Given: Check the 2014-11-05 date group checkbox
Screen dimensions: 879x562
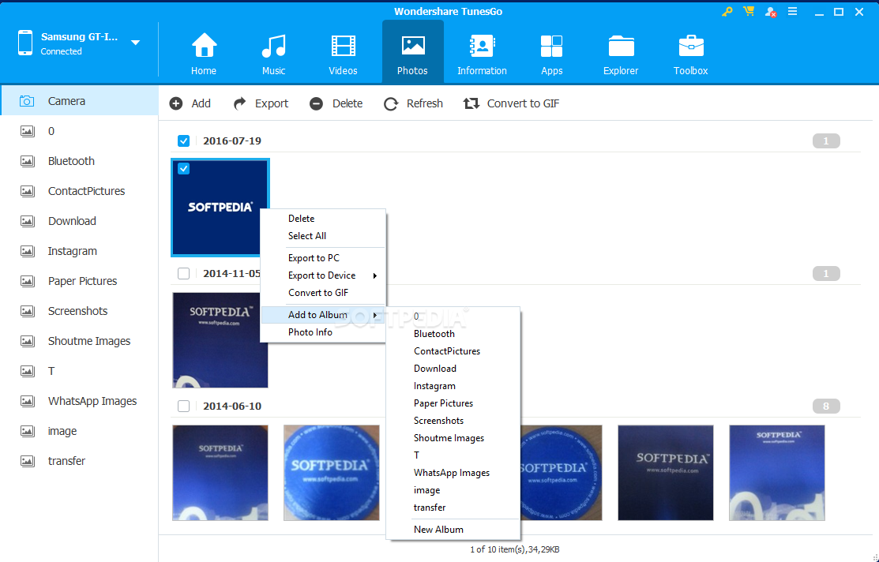Looking at the screenshot, I should [x=183, y=273].
